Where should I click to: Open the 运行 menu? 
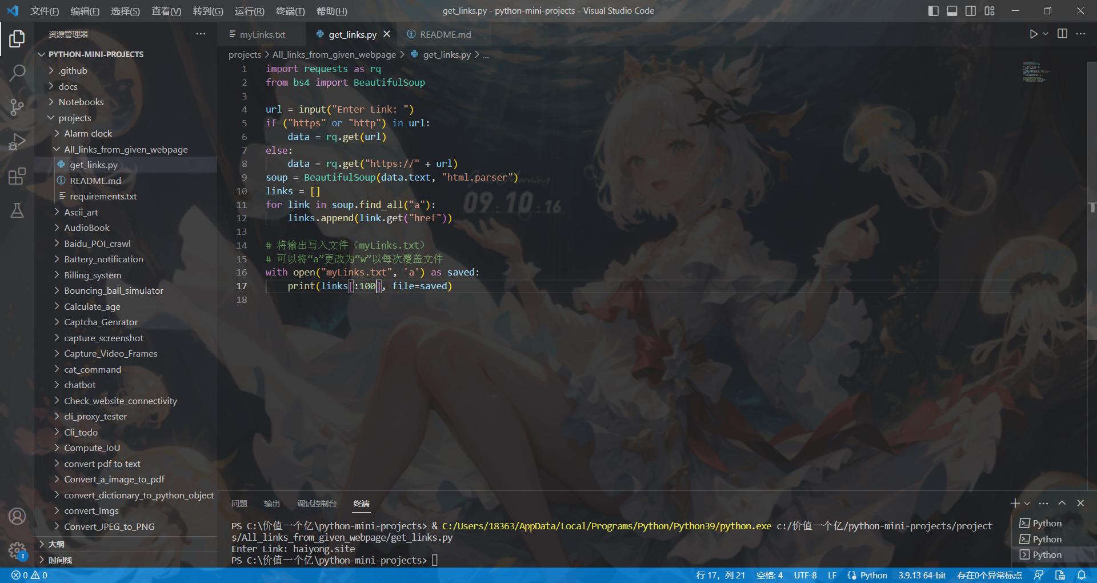pyautogui.click(x=250, y=11)
